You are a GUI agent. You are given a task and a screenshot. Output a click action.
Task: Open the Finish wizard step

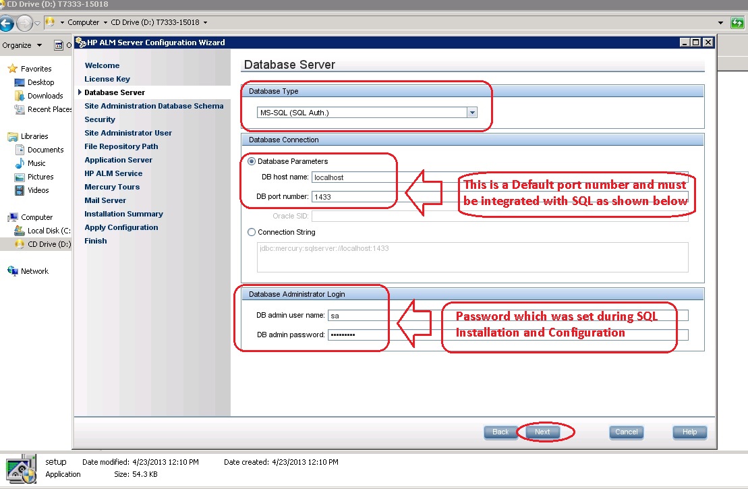point(95,241)
